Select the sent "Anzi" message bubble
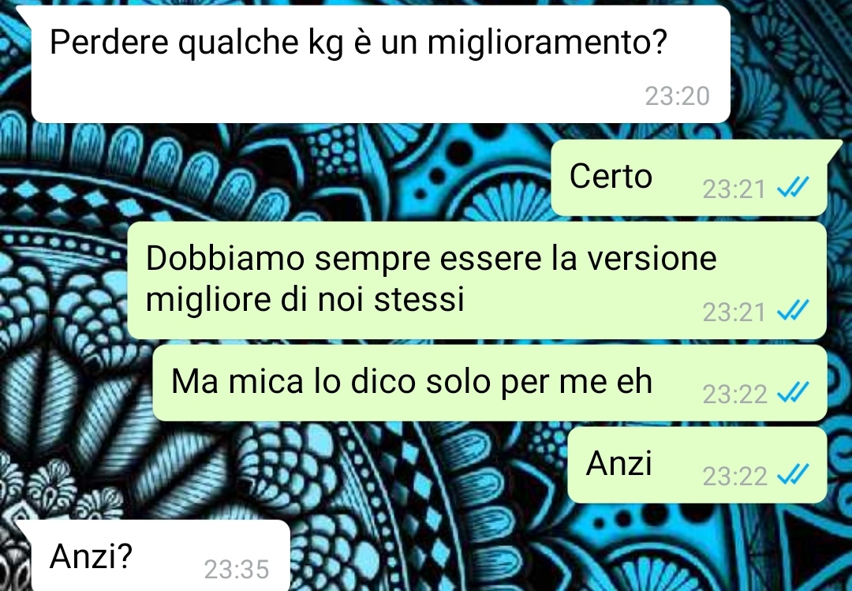852x591 pixels. [x=697, y=465]
